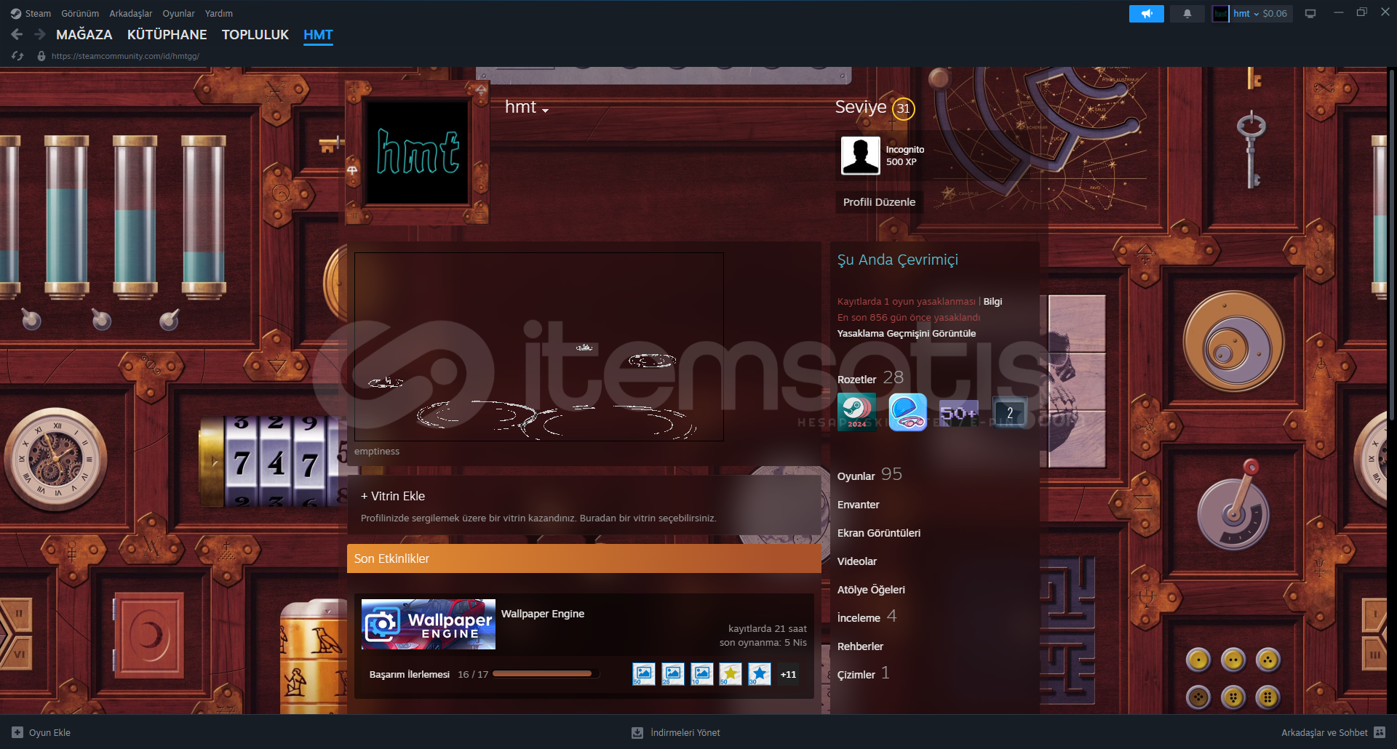Open the Oyunlar 95 link
The height and width of the screenshot is (749, 1397).
pyautogui.click(x=869, y=475)
